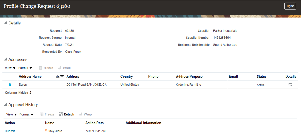This screenshot has width=301, height=138.
Task: Collapse the Approval History section
Action: click(x=5, y=105)
